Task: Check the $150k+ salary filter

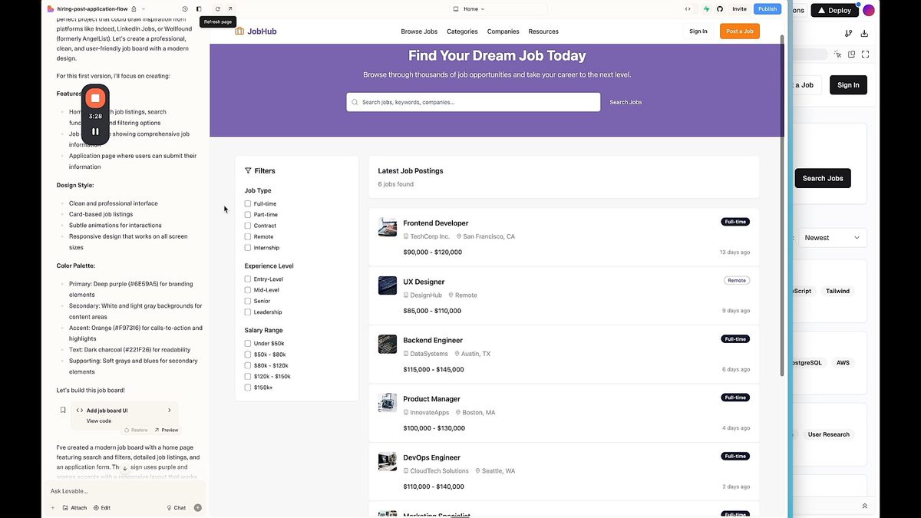Action: (x=248, y=388)
